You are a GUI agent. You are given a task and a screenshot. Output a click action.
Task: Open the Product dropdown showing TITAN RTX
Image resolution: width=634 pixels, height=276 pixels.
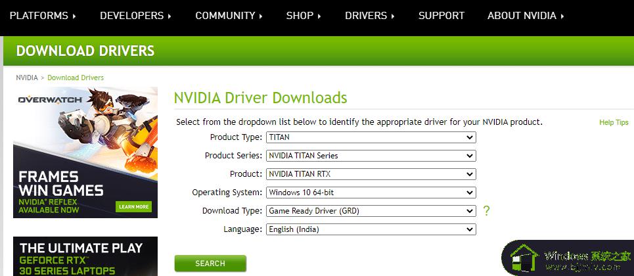[x=371, y=174]
